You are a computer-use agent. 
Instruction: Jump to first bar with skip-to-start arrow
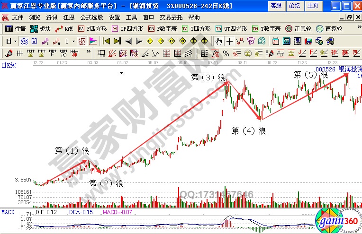[106, 41]
